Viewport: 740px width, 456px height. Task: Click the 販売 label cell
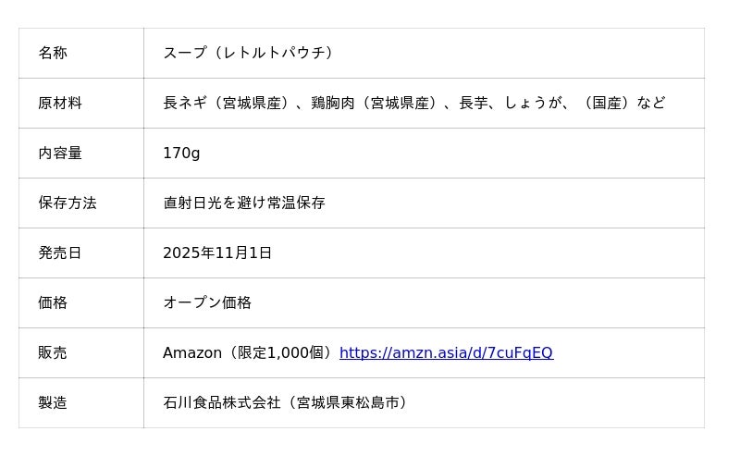pyautogui.click(x=53, y=352)
